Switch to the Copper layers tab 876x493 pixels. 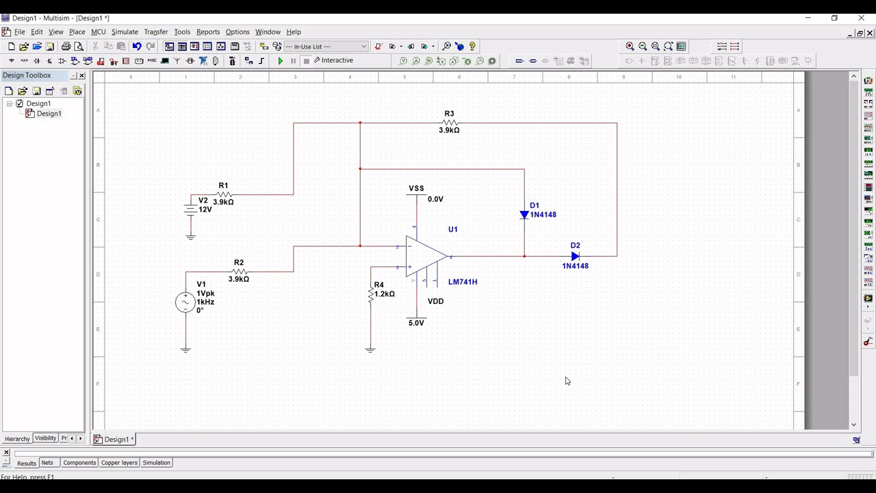[119, 463]
